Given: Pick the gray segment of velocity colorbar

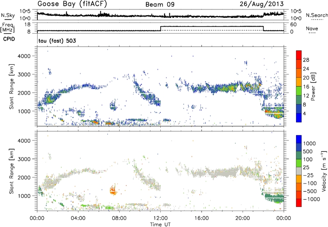Looking at the screenshot, I should point(299,171).
